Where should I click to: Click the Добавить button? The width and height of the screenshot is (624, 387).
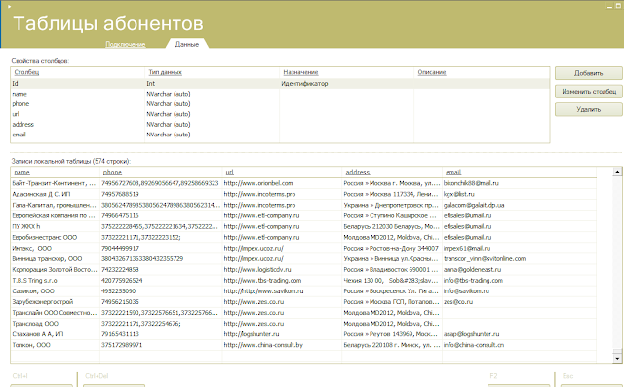[589, 73]
